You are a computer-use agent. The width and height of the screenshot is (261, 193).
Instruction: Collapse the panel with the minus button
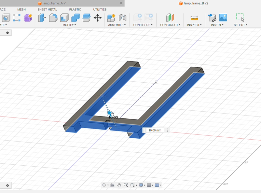7,33
